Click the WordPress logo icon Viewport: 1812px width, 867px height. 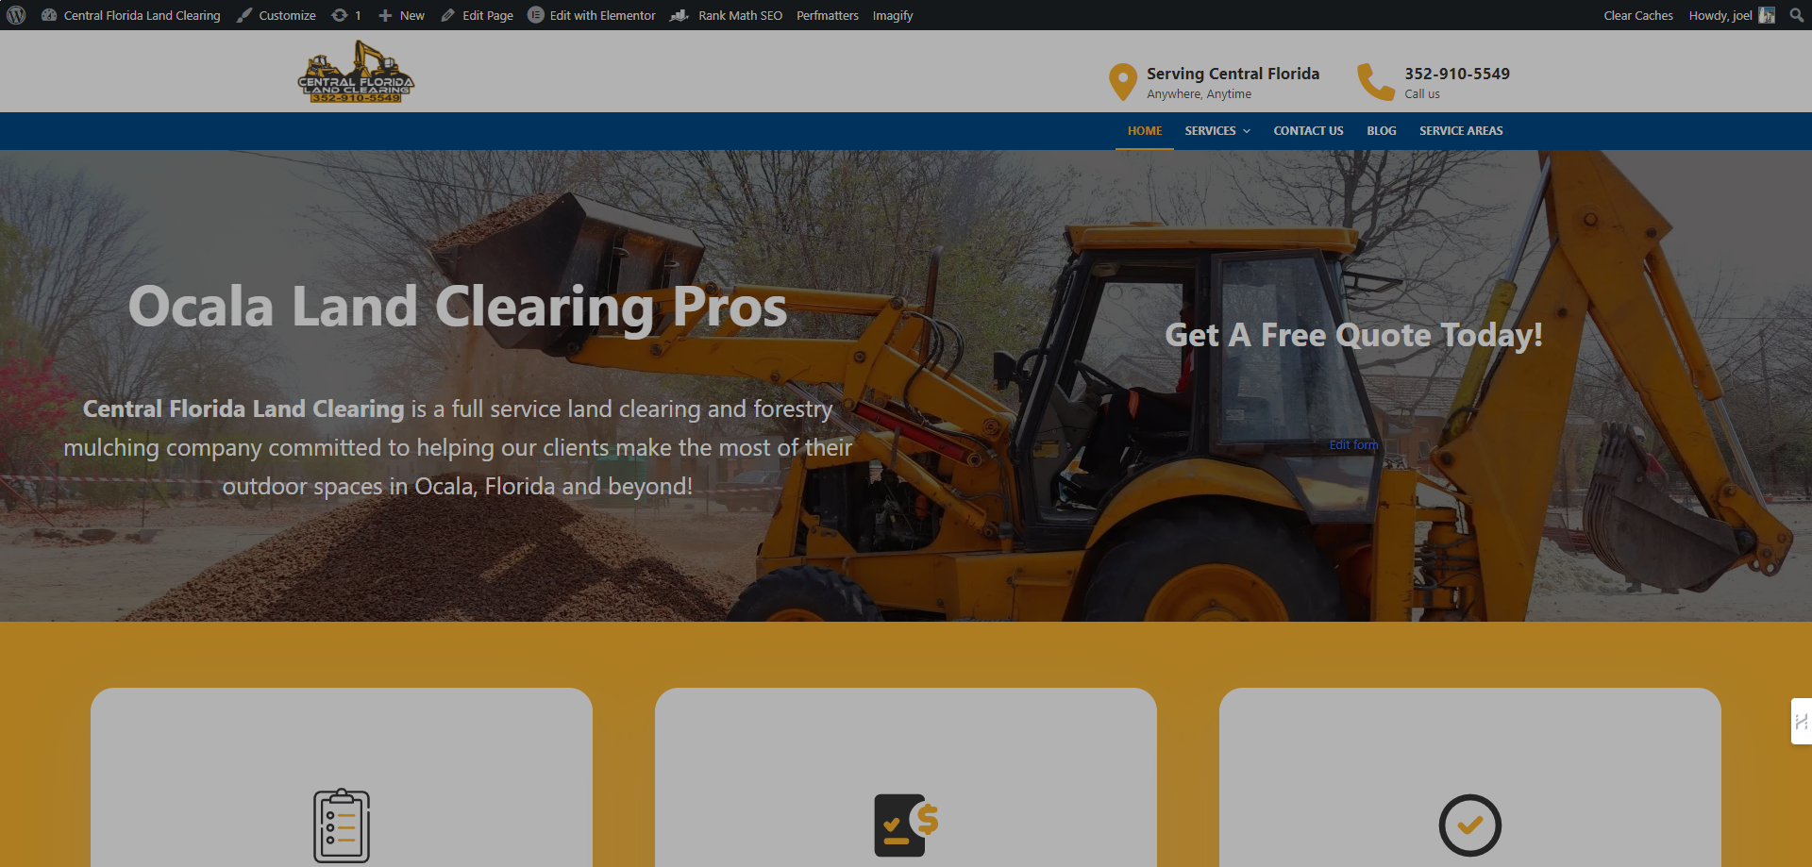[x=16, y=15]
